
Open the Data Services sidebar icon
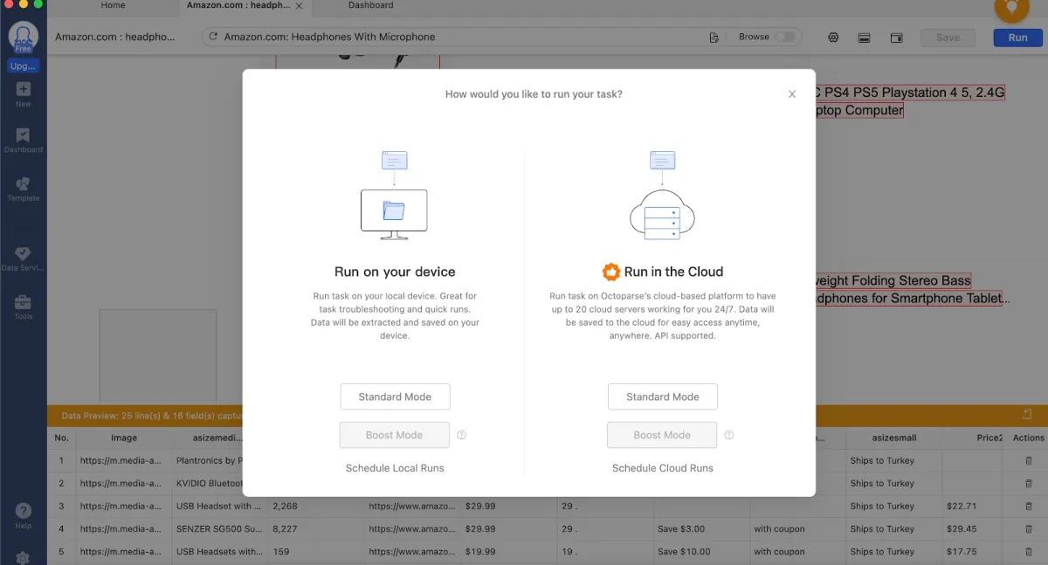point(24,258)
